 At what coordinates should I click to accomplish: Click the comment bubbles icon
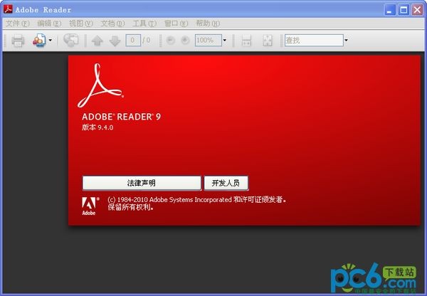tap(71, 41)
